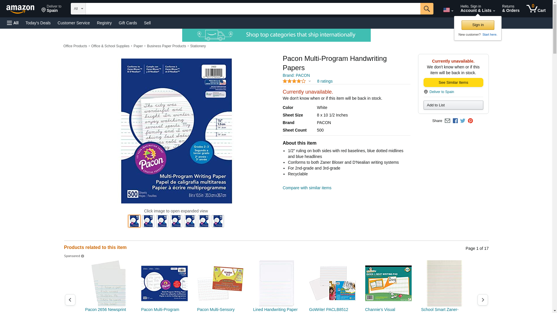Focus the Amazon search text field
This screenshot has width=557, height=313.
(253, 9)
